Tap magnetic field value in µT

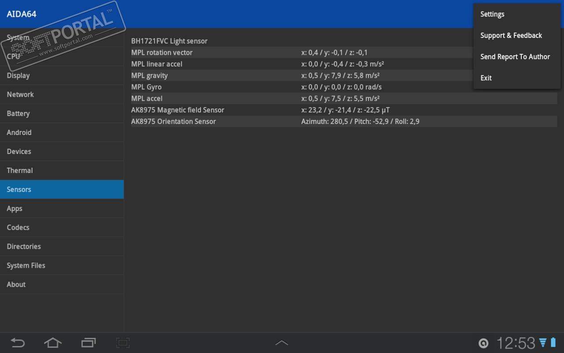pyautogui.click(x=345, y=110)
